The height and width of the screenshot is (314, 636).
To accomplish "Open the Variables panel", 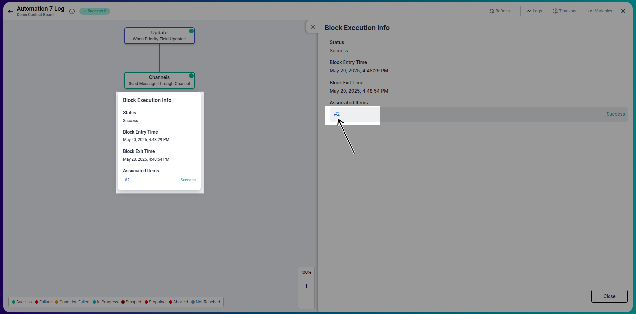I will pos(600,11).
